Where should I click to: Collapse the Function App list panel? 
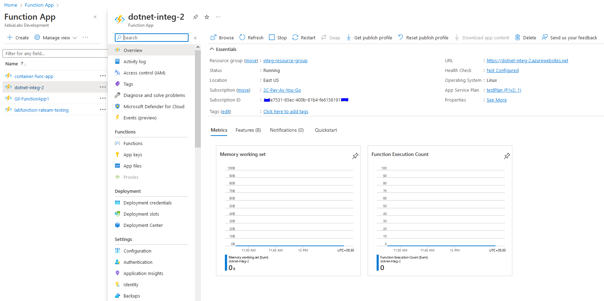tap(95, 17)
